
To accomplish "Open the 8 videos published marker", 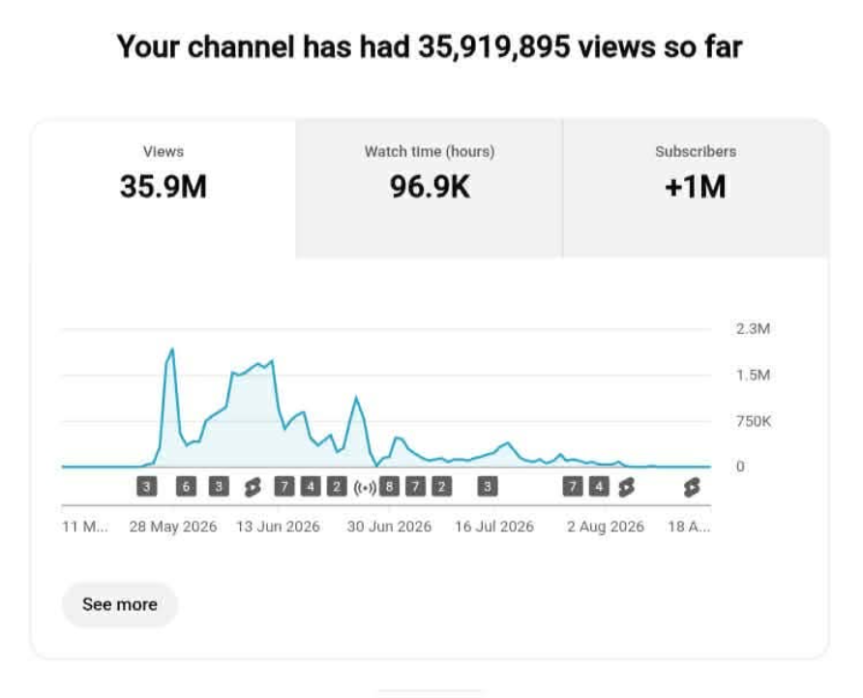I will (x=389, y=486).
